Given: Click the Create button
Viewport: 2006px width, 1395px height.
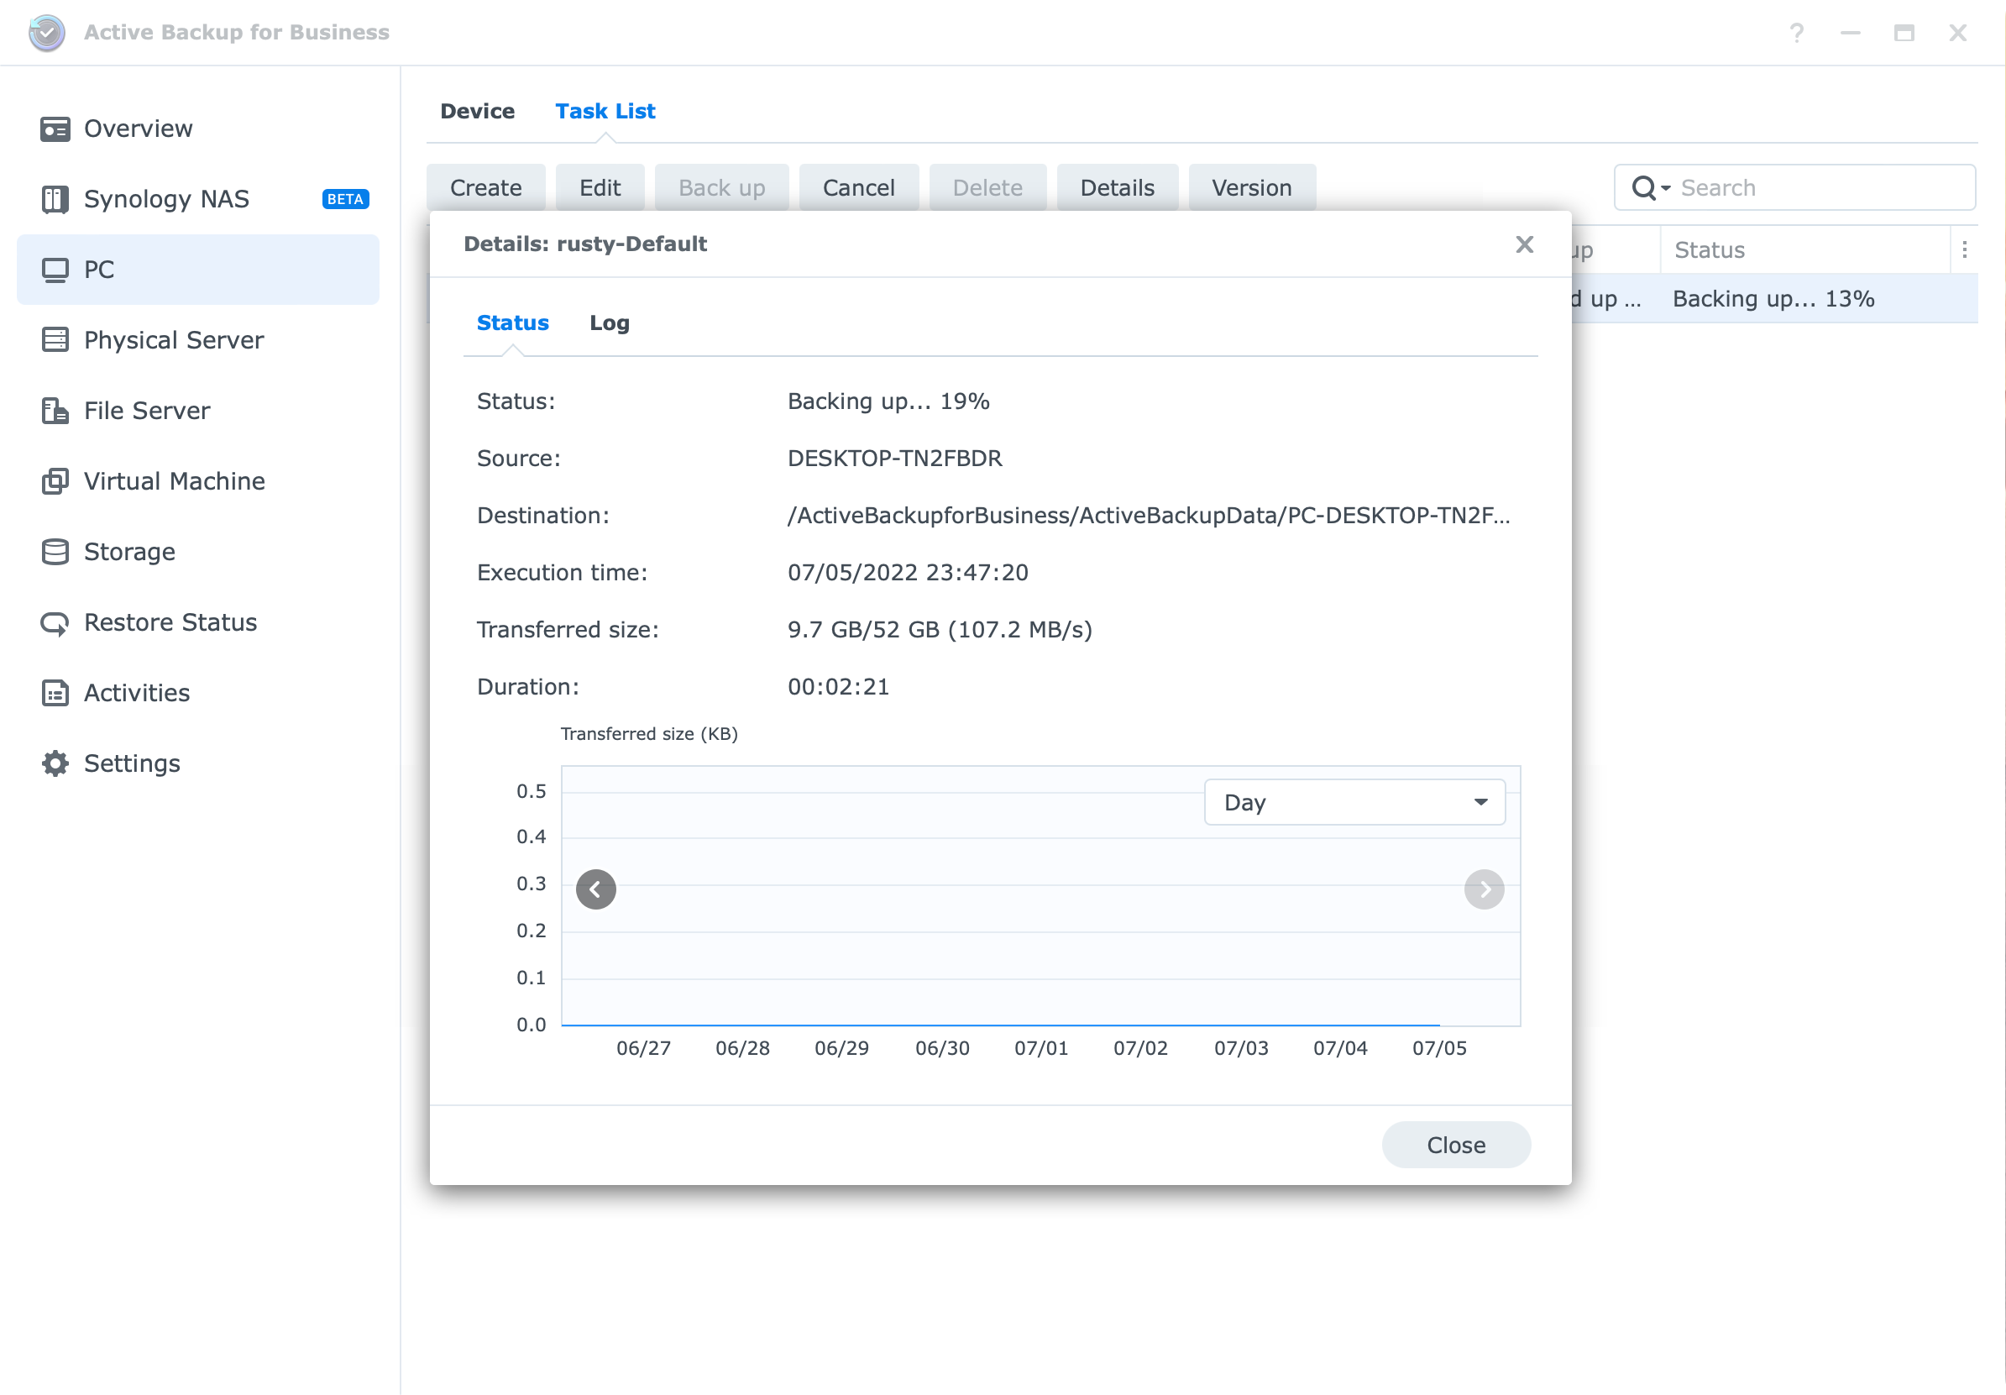Looking at the screenshot, I should coord(486,188).
